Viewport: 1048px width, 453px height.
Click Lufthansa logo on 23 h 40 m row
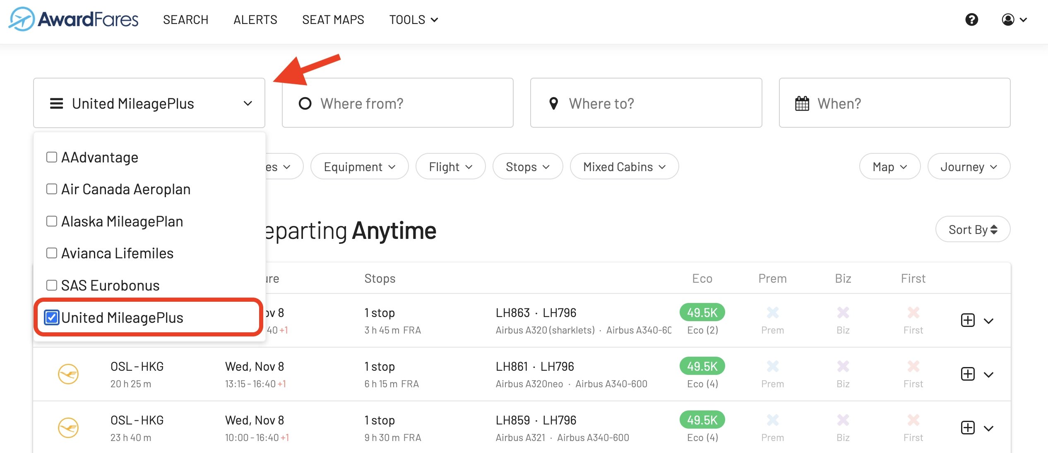coord(68,428)
